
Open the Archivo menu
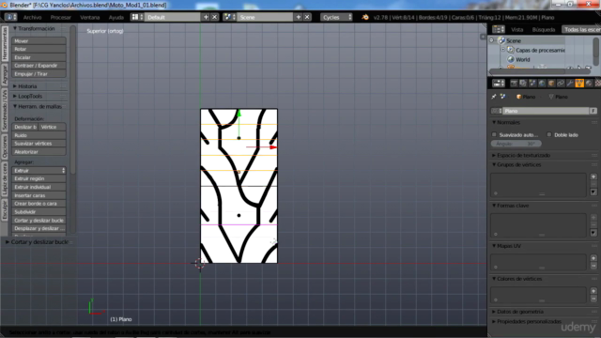coord(32,17)
